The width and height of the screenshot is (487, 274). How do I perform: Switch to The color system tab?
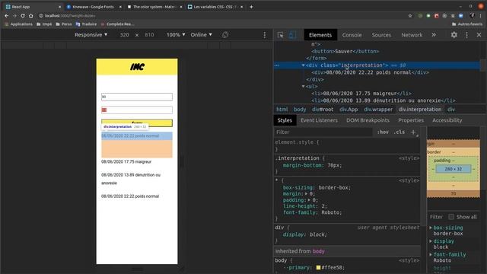[x=154, y=7]
